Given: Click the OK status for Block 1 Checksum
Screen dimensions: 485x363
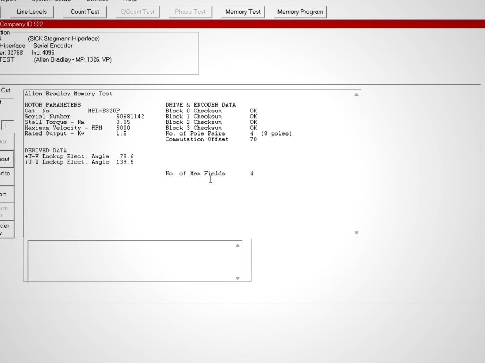Looking at the screenshot, I should click(254, 117).
